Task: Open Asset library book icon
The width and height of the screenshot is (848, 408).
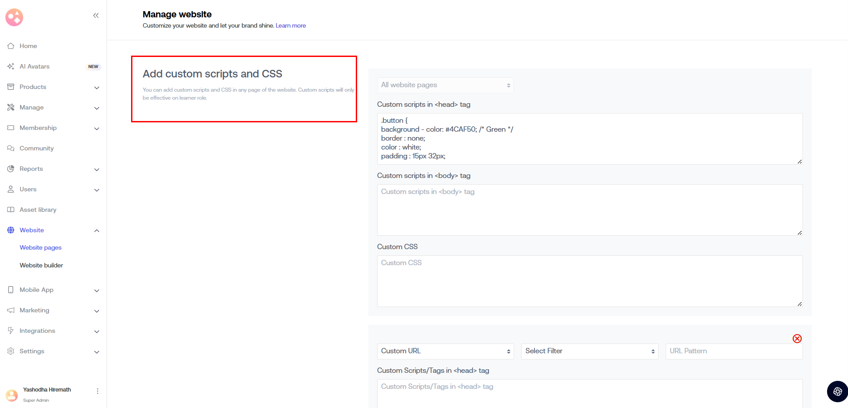Action: (x=11, y=210)
